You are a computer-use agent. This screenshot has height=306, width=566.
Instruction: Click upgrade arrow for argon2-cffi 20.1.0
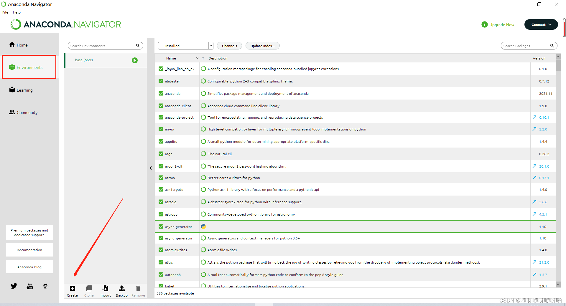pyautogui.click(x=534, y=166)
